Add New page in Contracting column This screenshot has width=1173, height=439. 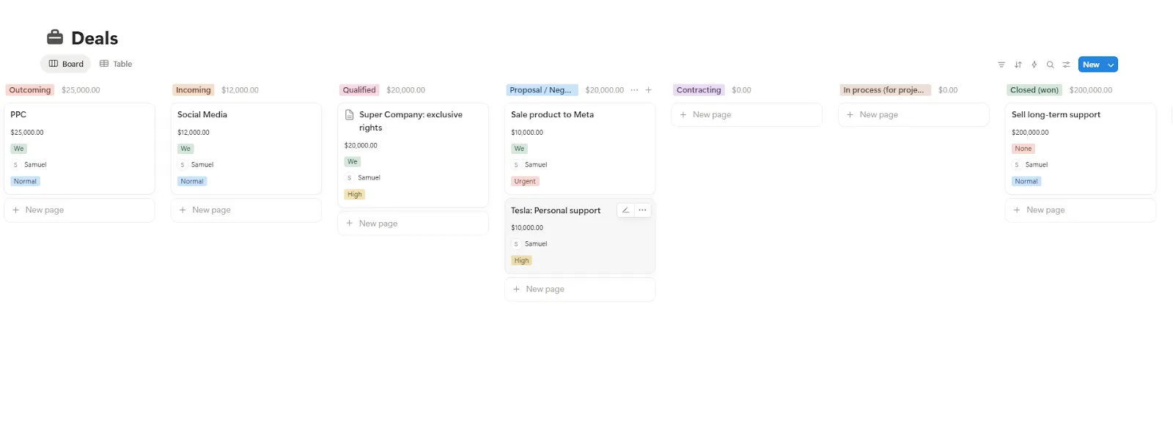747,115
